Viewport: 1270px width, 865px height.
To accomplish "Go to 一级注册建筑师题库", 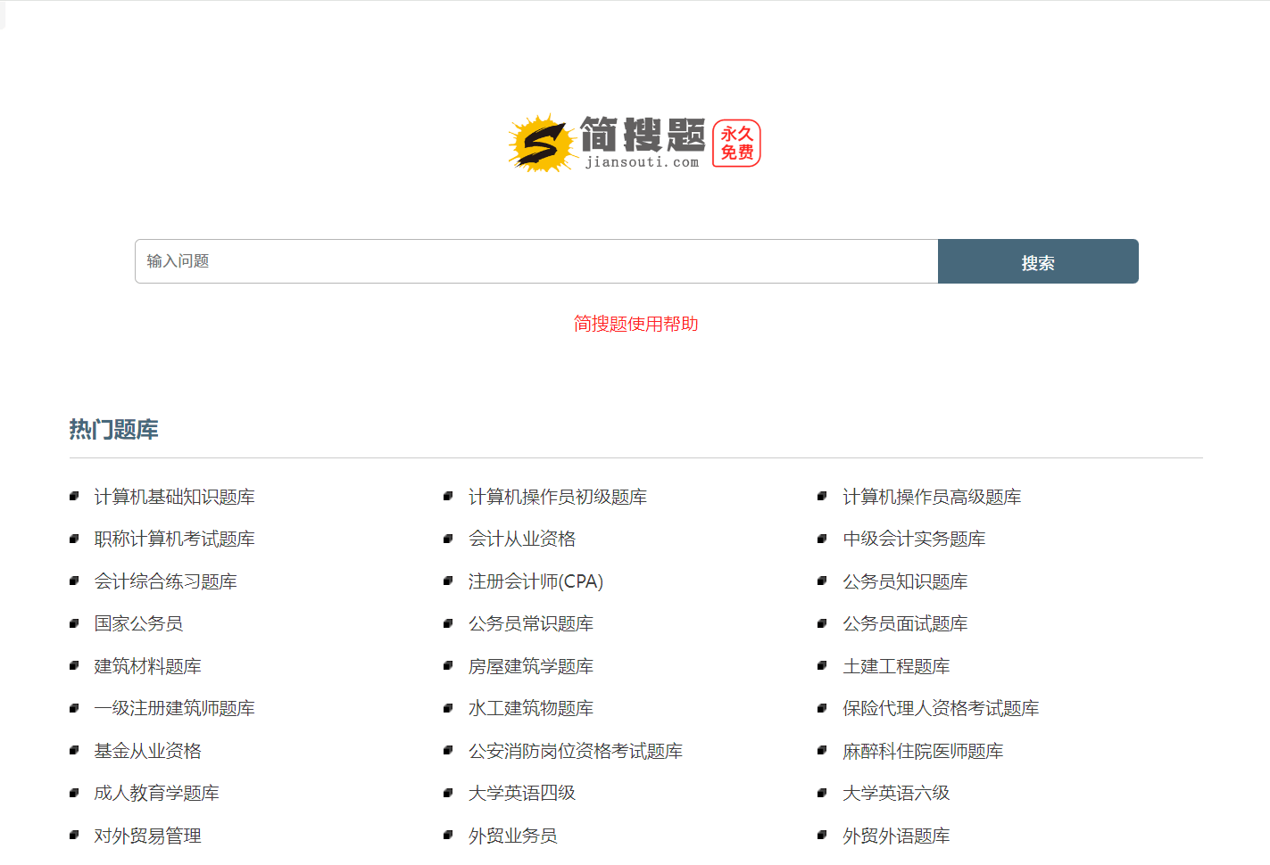I will pyautogui.click(x=174, y=708).
